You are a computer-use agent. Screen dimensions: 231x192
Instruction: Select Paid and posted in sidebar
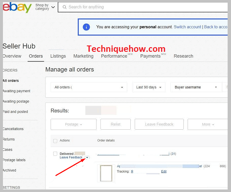15,112
